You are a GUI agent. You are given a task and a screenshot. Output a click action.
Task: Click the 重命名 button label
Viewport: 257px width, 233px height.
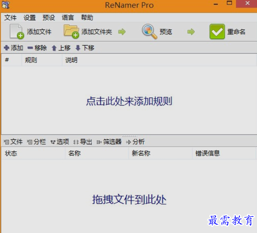coord(236,32)
